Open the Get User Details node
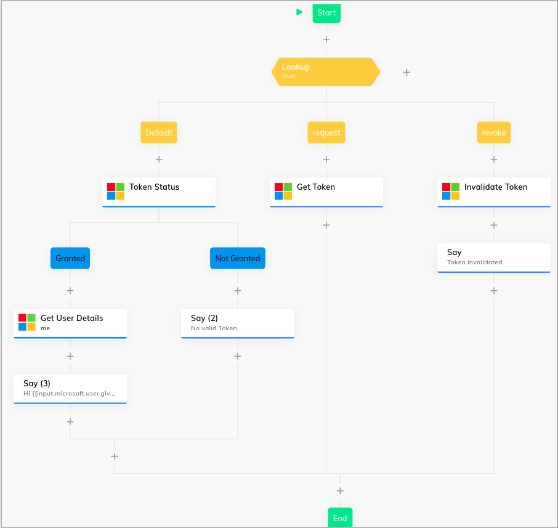The height and width of the screenshot is (528, 558). click(70, 323)
